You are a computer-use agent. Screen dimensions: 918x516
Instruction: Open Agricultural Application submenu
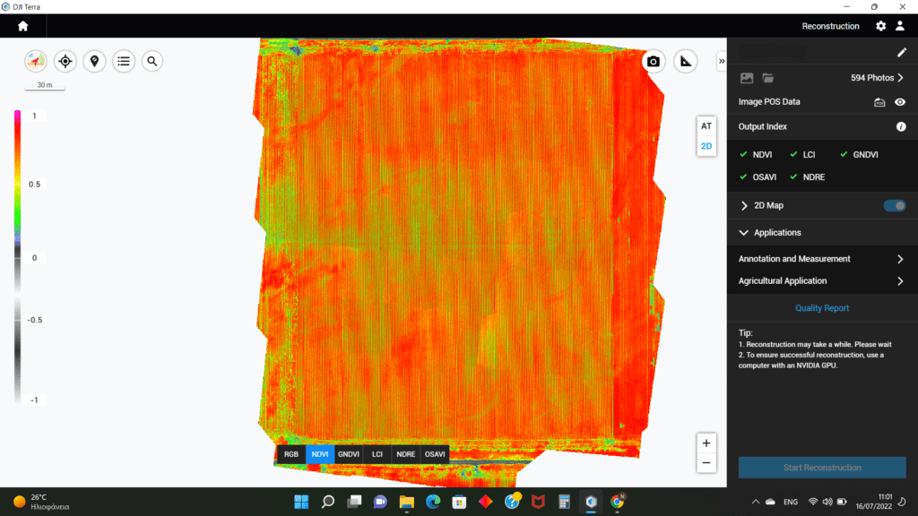pos(822,280)
